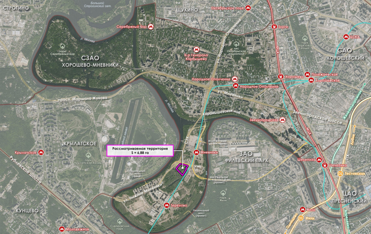Click the Октябрьское поле metro icon
Screen dimensions: 371x234
click(x=248, y=8)
